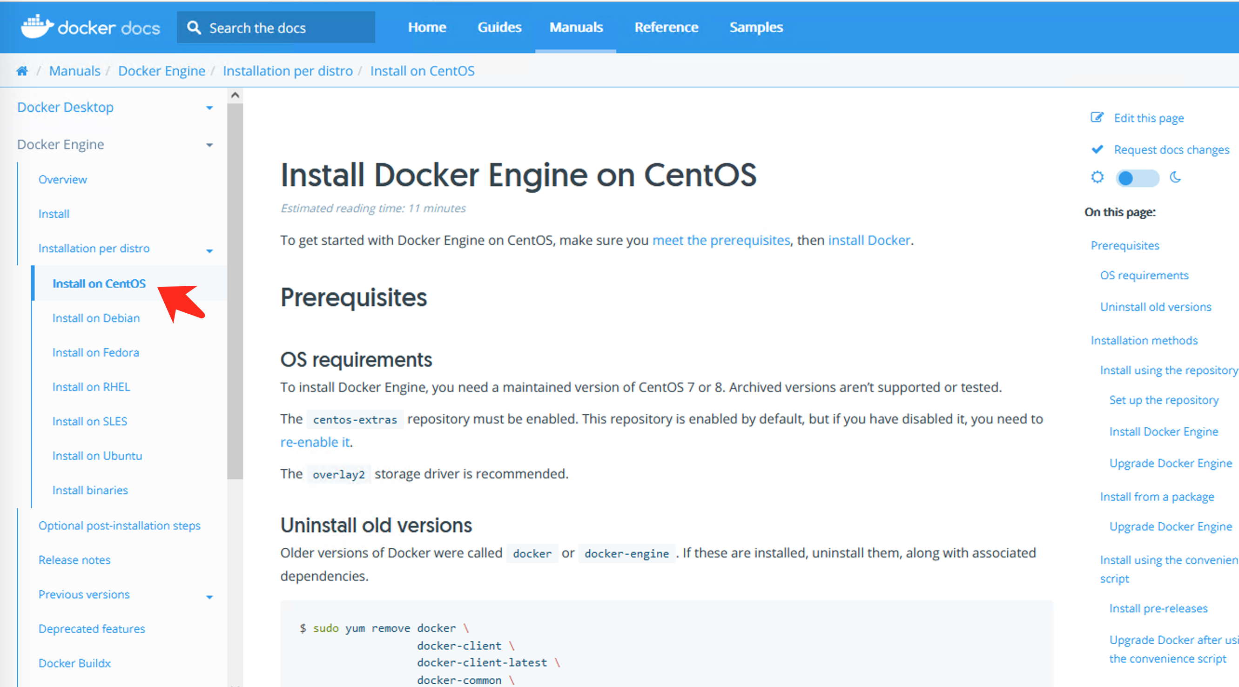Open the Manuals nav tab

[x=576, y=27]
